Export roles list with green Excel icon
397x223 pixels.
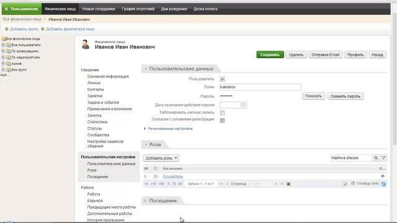[x=288, y=184]
